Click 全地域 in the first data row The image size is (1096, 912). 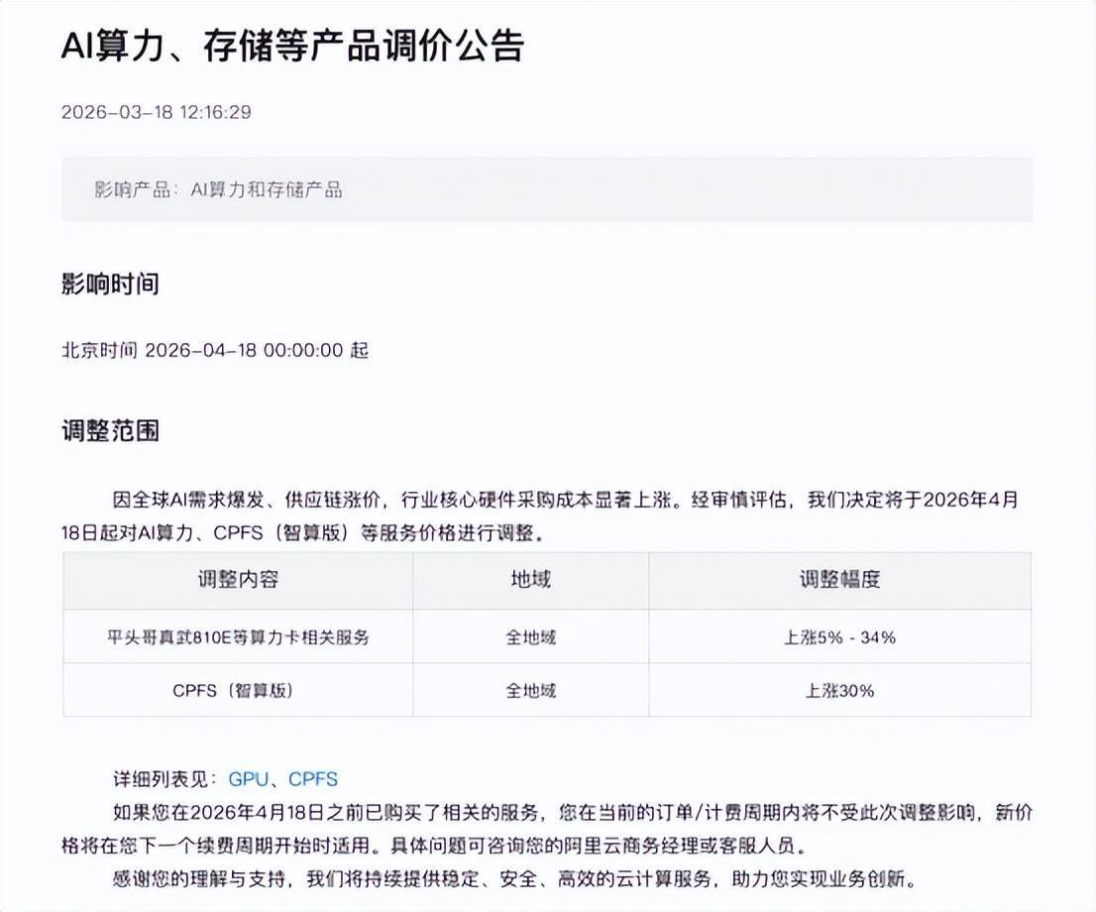click(531, 636)
